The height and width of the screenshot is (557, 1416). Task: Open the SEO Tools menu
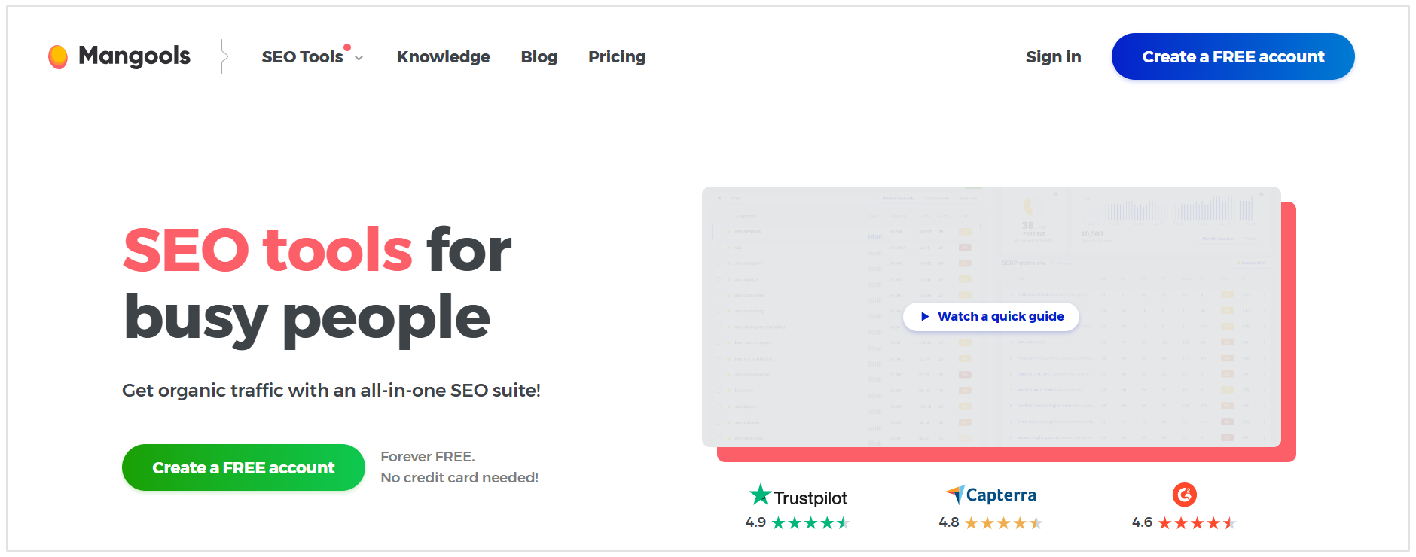[x=303, y=57]
